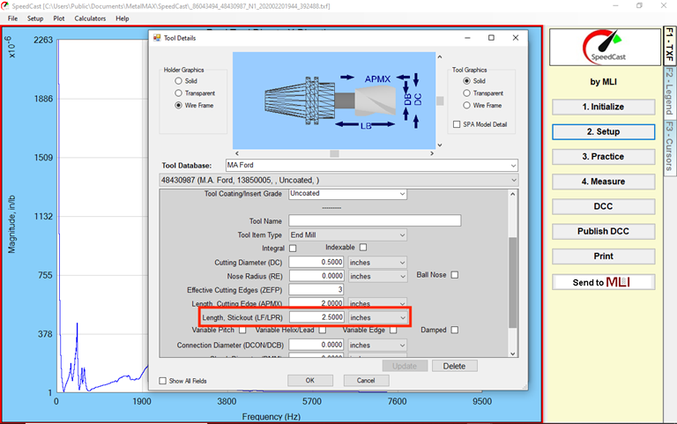
Task: Click the SpeedCast gauge logo
Action: [605, 47]
